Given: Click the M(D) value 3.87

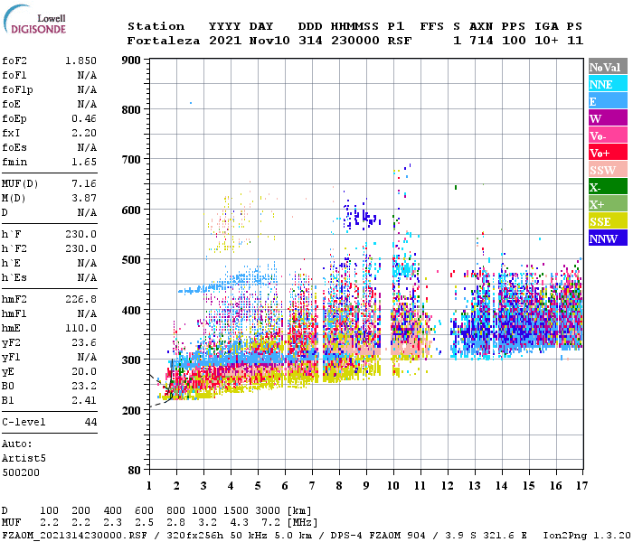Looking at the screenshot, I should pos(84,198).
